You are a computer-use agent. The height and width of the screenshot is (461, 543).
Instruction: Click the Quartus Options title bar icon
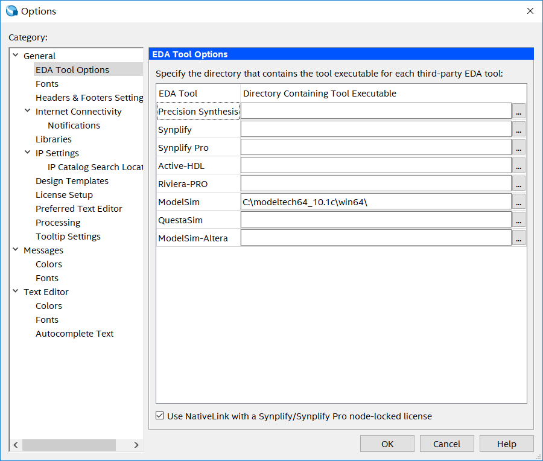click(x=12, y=11)
